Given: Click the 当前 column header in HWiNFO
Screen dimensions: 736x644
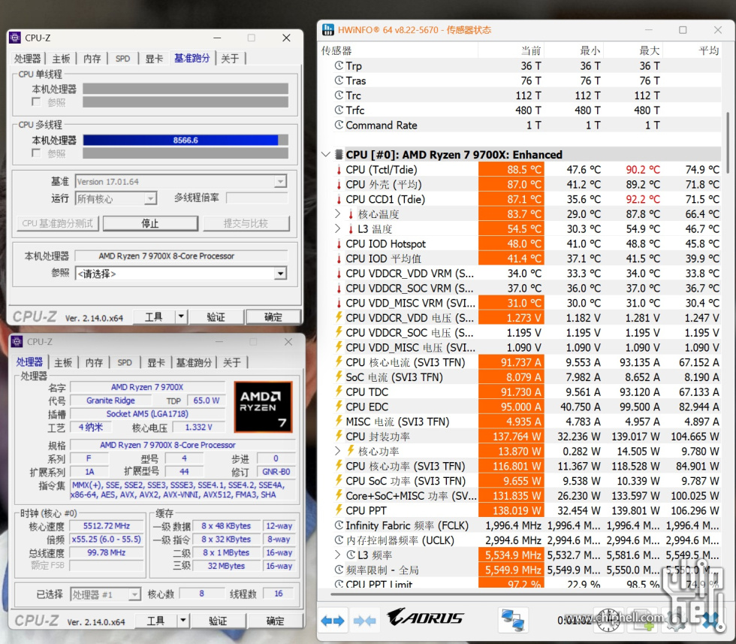Looking at the screenshot, I should coord(510,50).
